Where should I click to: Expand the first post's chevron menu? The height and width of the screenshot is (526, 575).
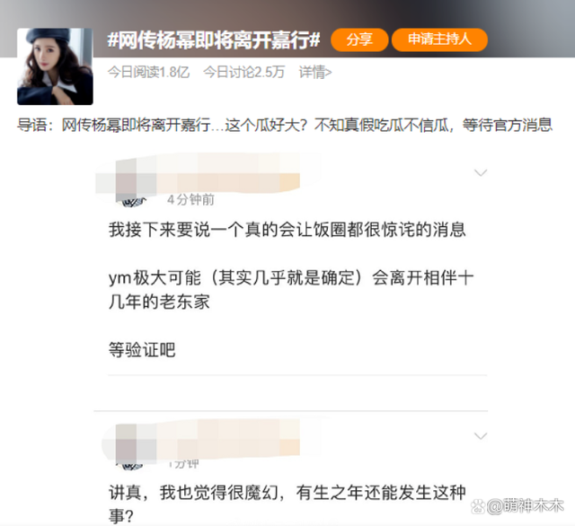coord(481,172)
